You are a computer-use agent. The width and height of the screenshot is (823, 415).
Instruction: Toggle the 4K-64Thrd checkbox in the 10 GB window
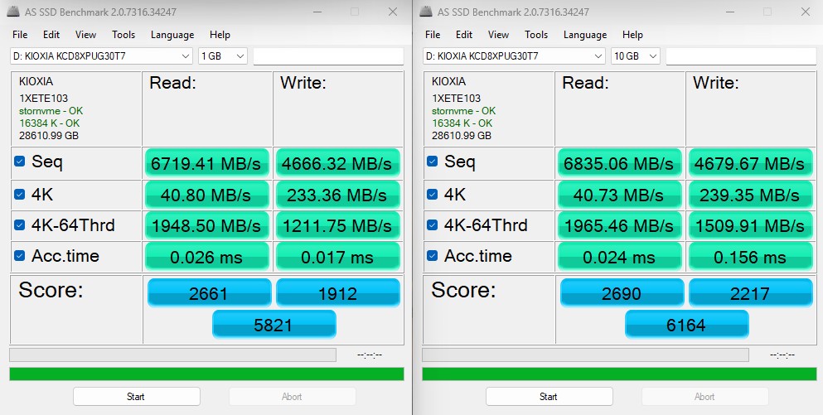tap(433, 225)
